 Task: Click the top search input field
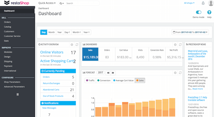pos(82,3)
